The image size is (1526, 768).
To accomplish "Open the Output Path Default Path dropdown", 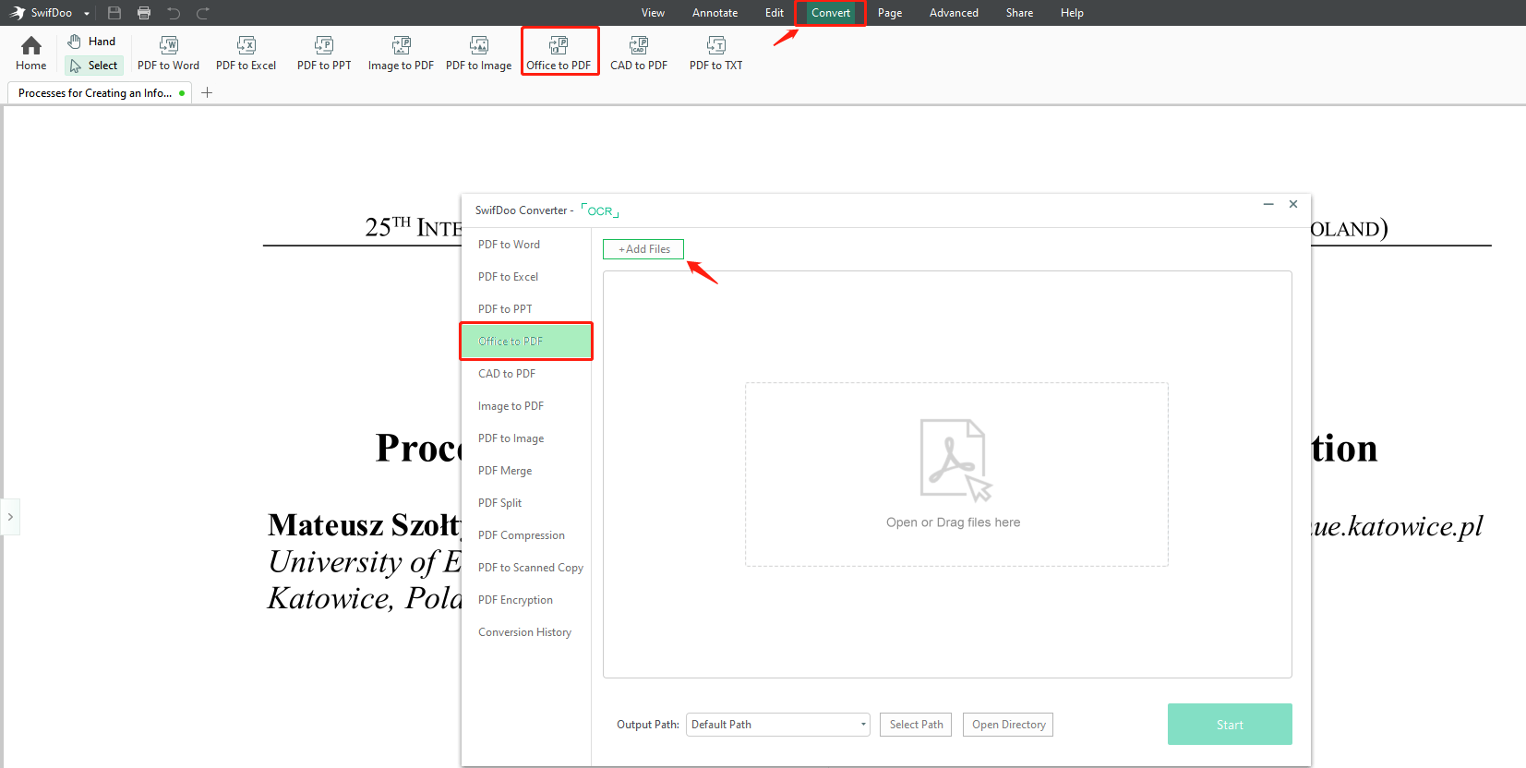I will 778,725.
